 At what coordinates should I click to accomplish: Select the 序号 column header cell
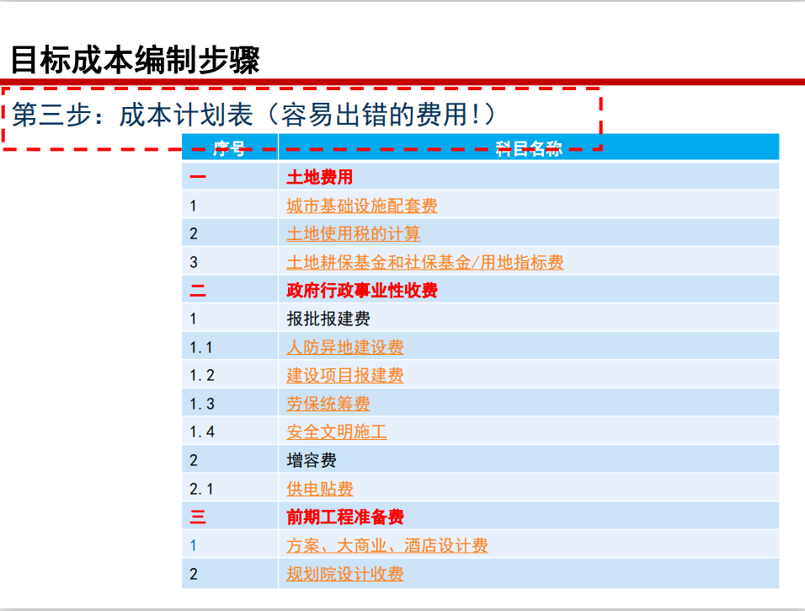pyautogui.click(x=229, y=149)
